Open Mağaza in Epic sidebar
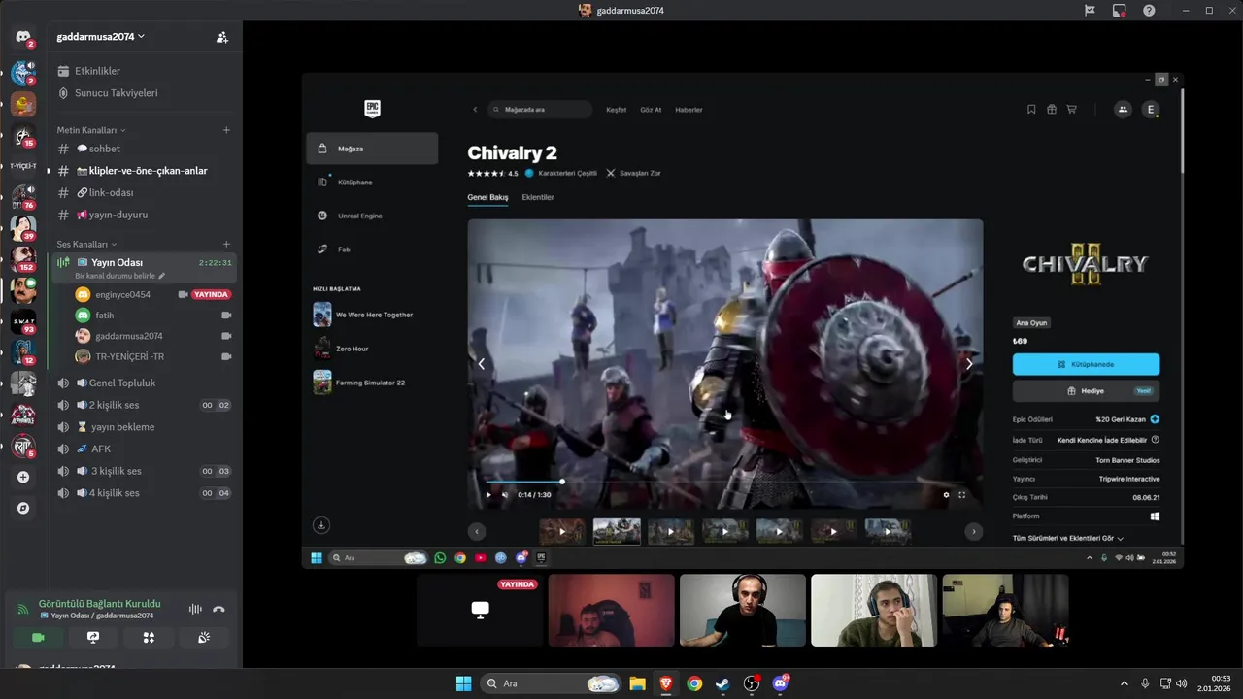The image size is (1243, 699). [372, 149]
